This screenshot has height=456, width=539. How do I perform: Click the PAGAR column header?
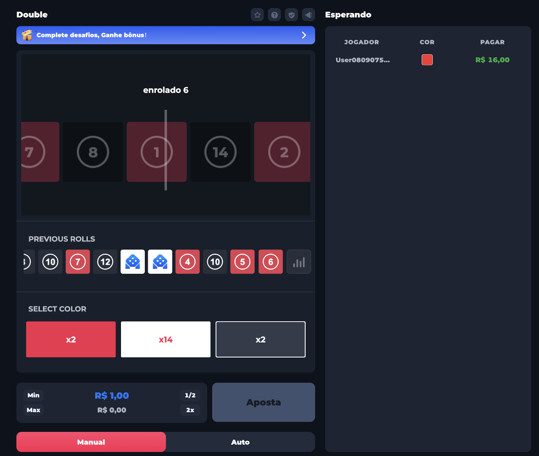(493, 42)
